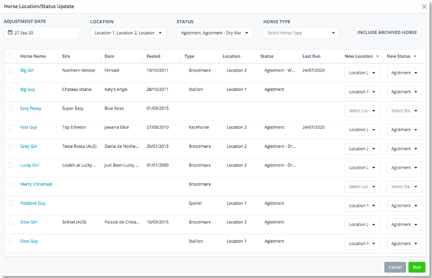432x278 pixels.
Task: Open the Paddock Guy horse link
Action: tap(33, 203)
